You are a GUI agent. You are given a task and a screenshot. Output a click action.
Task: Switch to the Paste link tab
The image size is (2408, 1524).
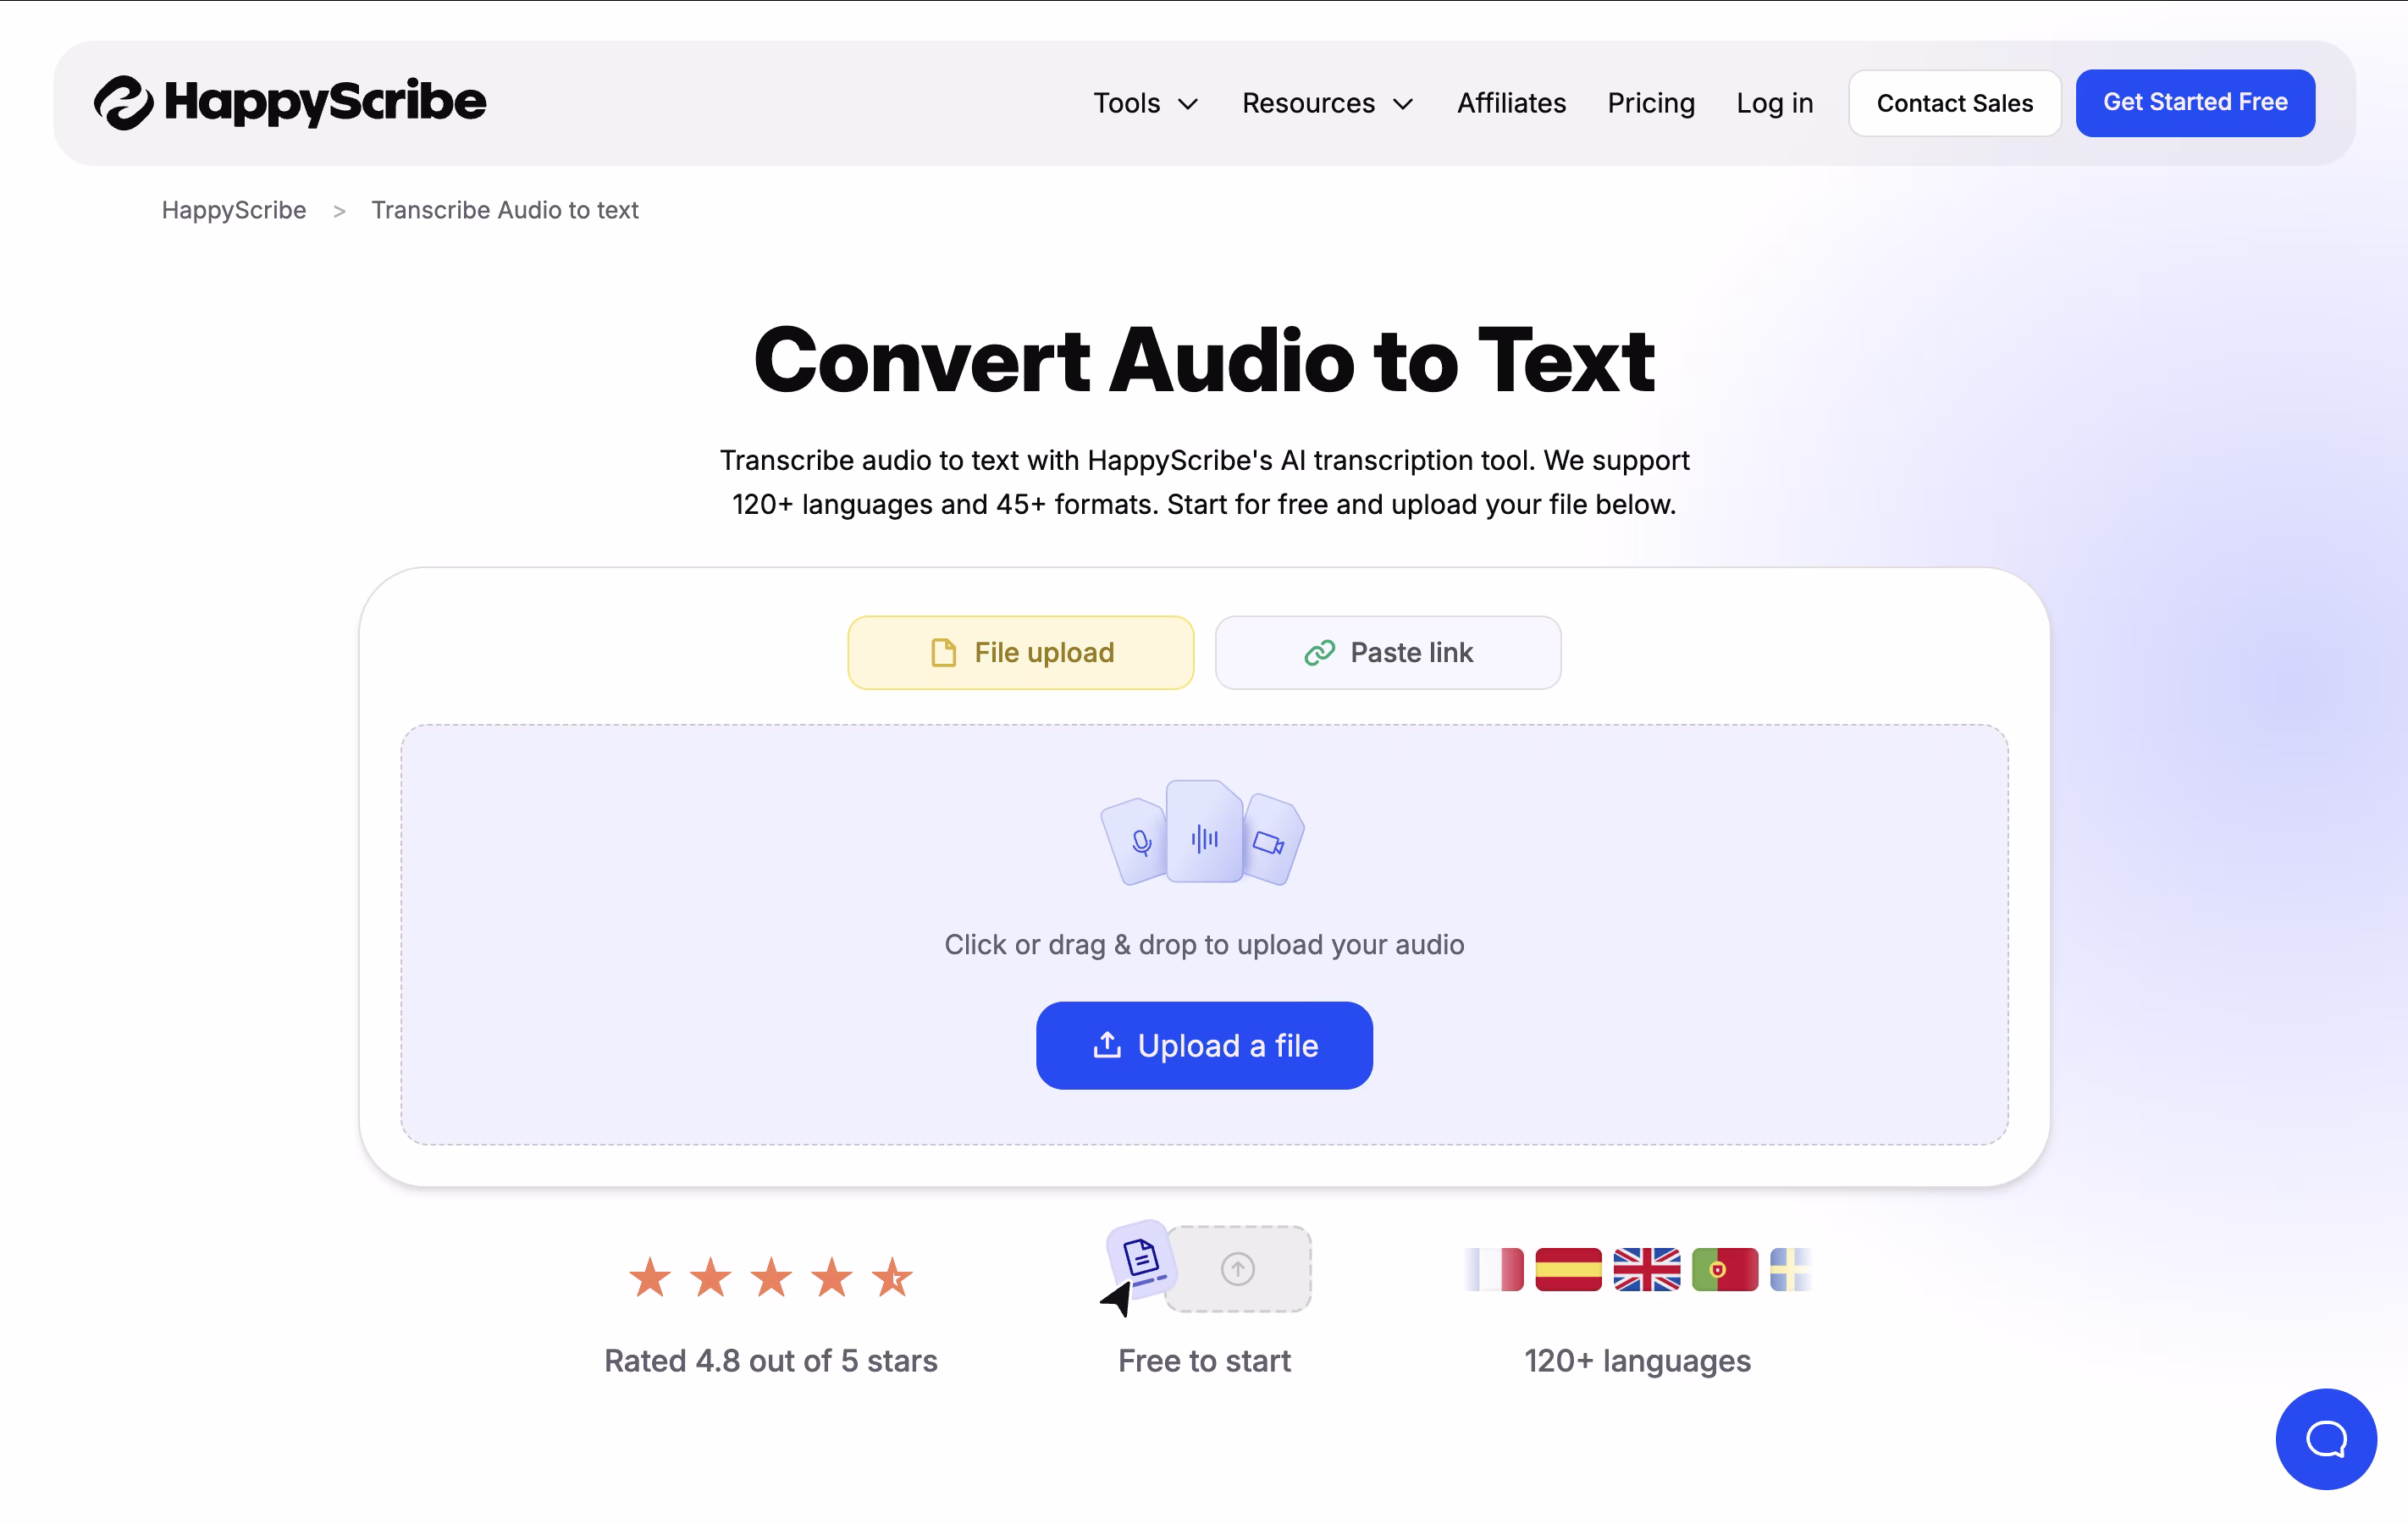tap(1387, 652)
